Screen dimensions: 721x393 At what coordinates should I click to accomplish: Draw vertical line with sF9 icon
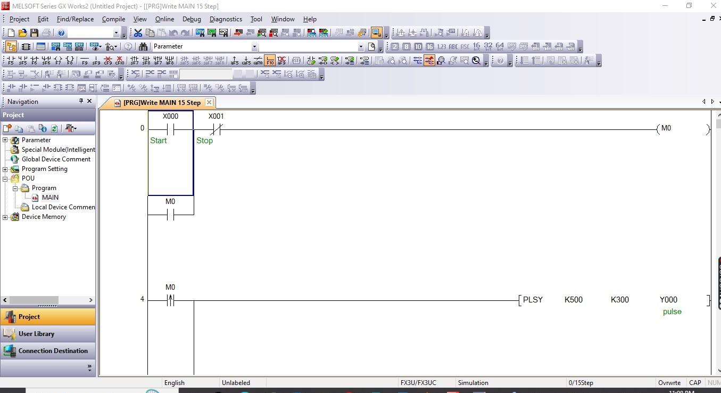96,61
